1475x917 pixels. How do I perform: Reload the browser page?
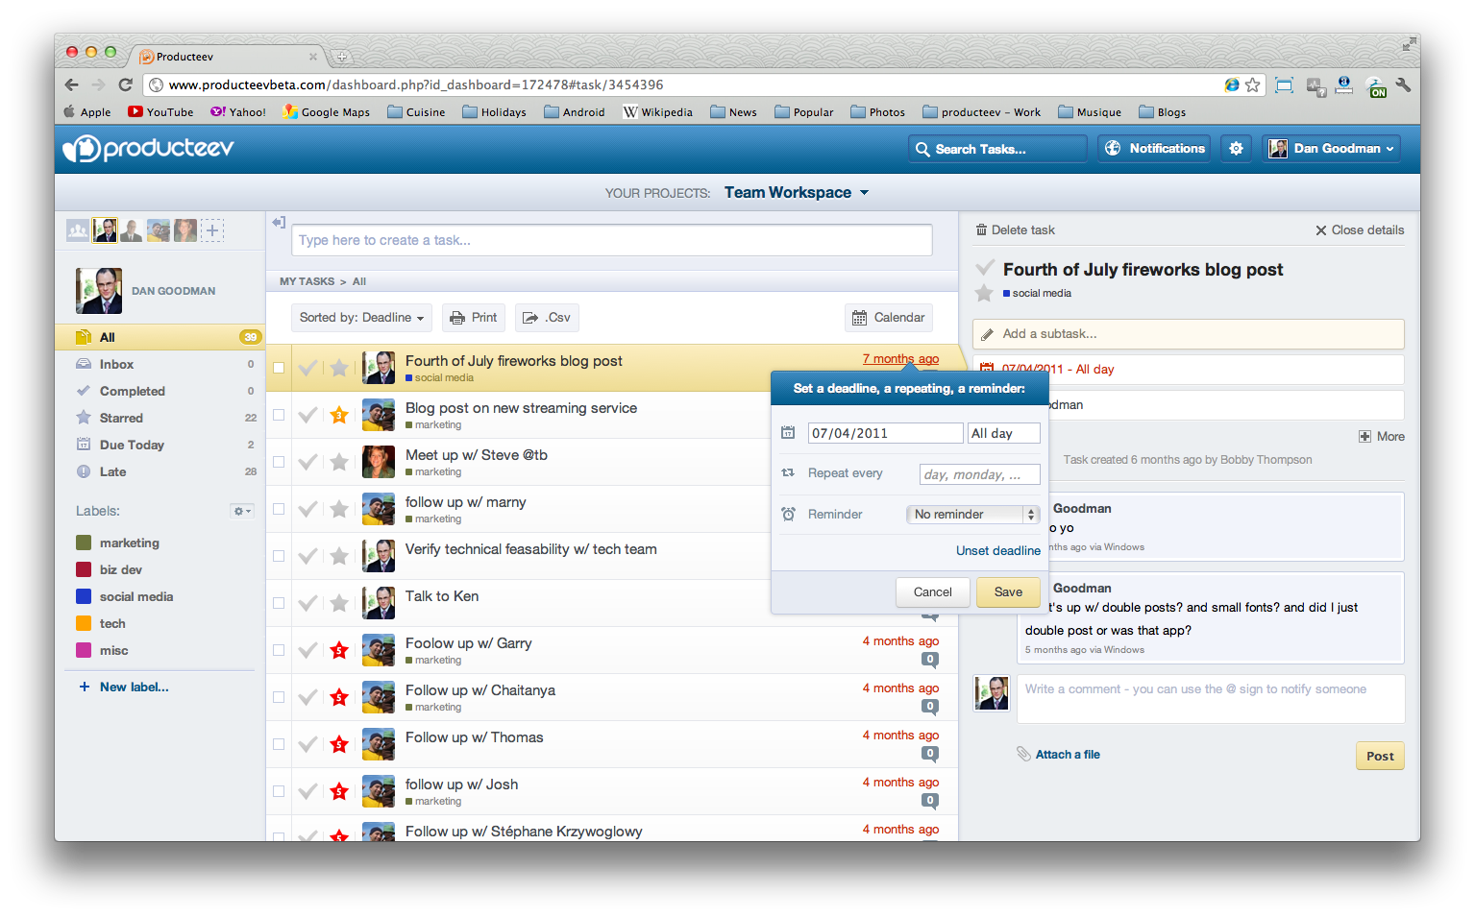(x=125, y=84)
